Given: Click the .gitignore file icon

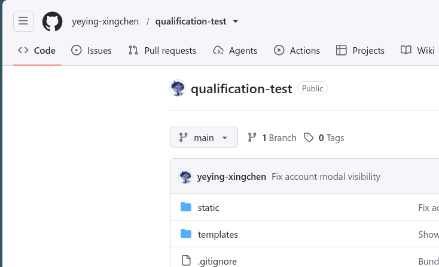Looking at the screenshot, I should [x=186, y=260].
